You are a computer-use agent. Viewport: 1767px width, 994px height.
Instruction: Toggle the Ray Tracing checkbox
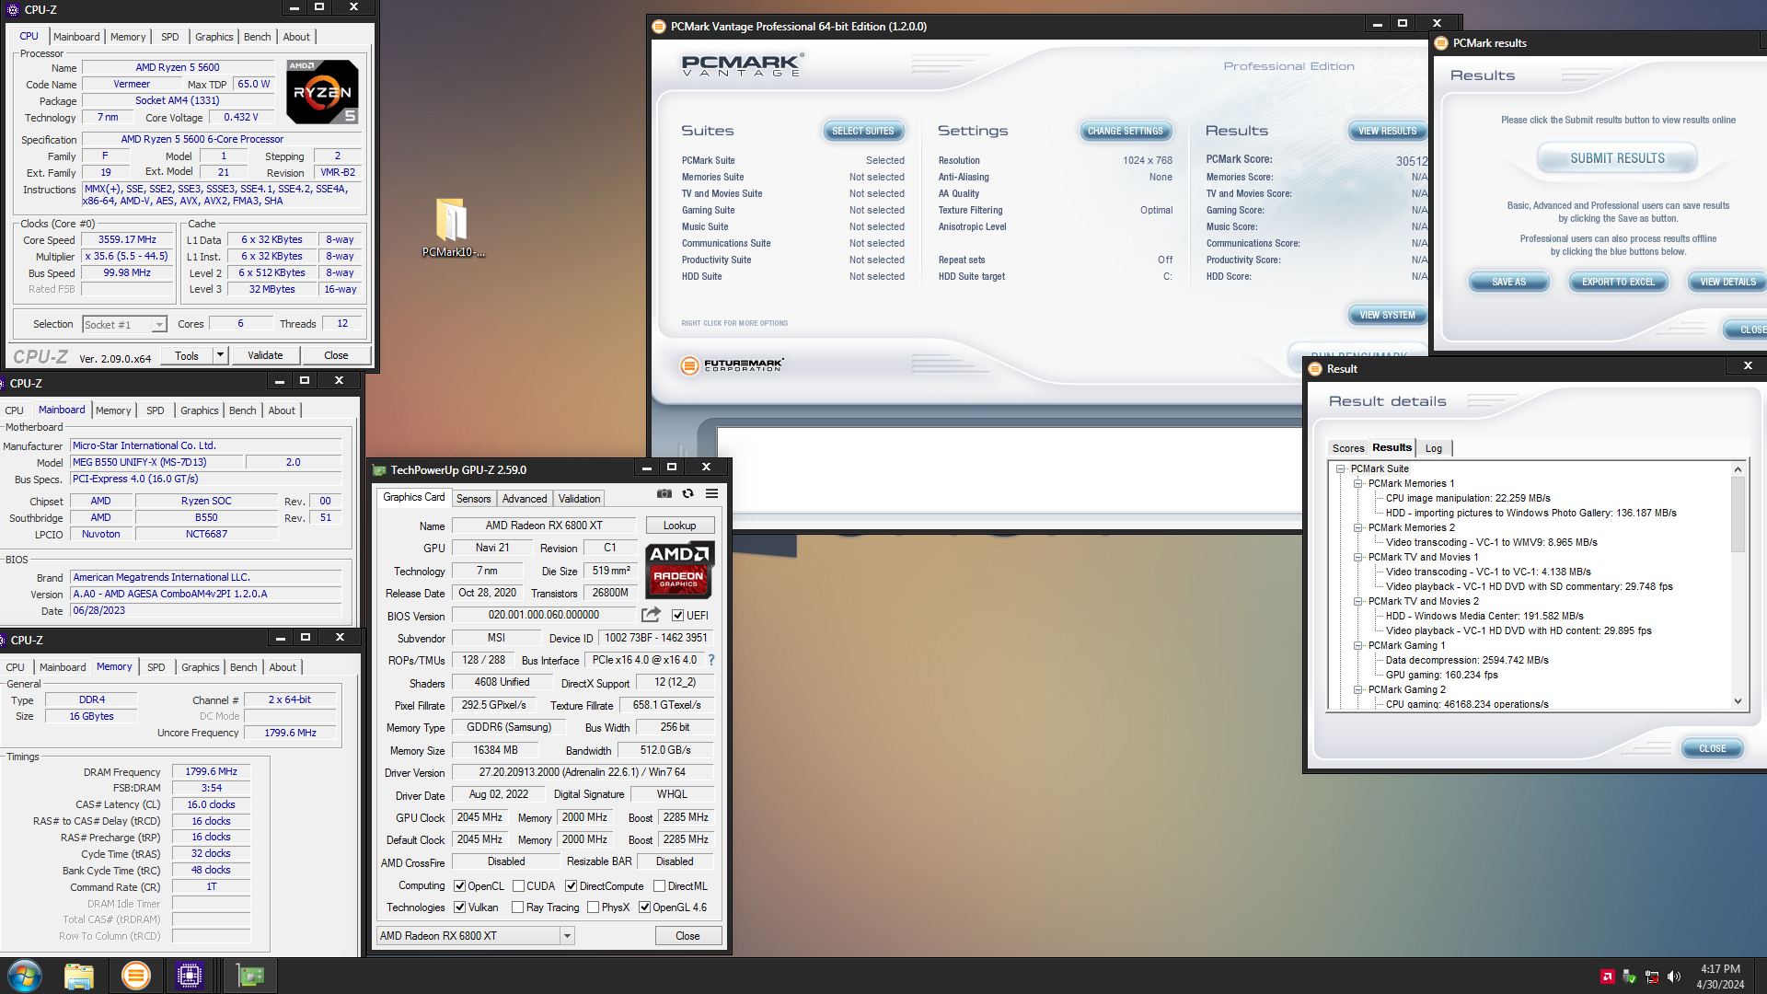(518, 907)
